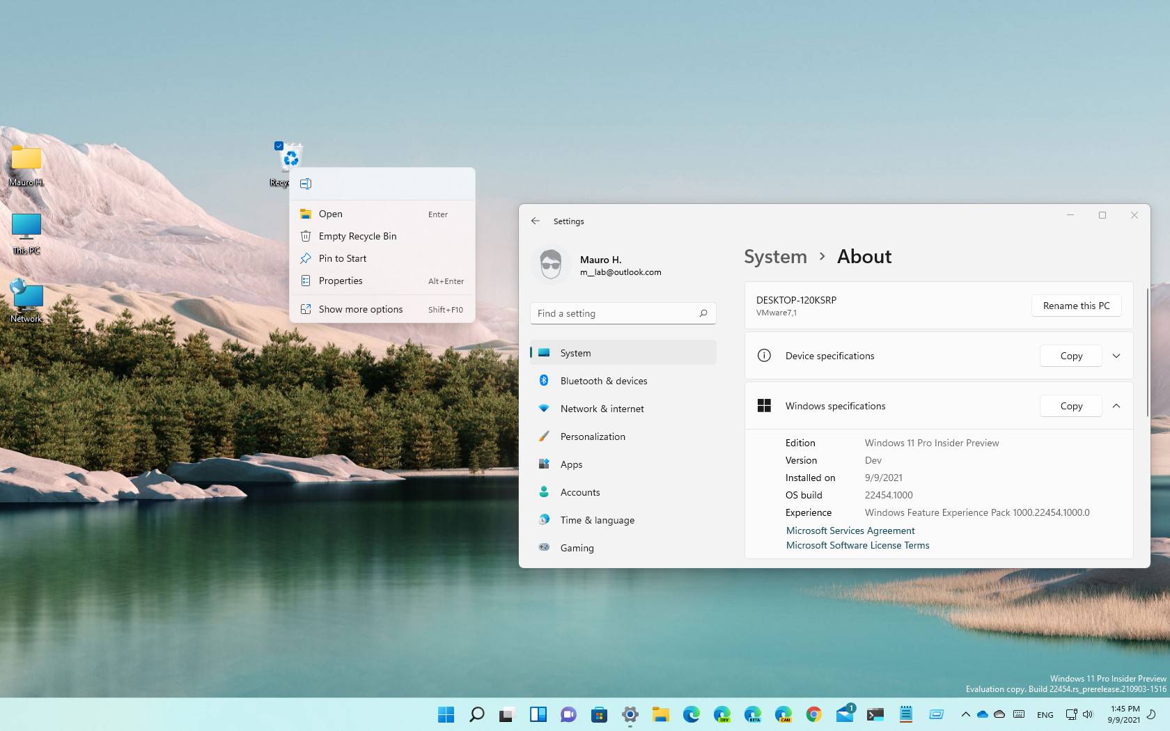The width and height of the screenshot is (1170, 731).
Task: Open Network & internet settings
Action: click(x=602, y=409)
